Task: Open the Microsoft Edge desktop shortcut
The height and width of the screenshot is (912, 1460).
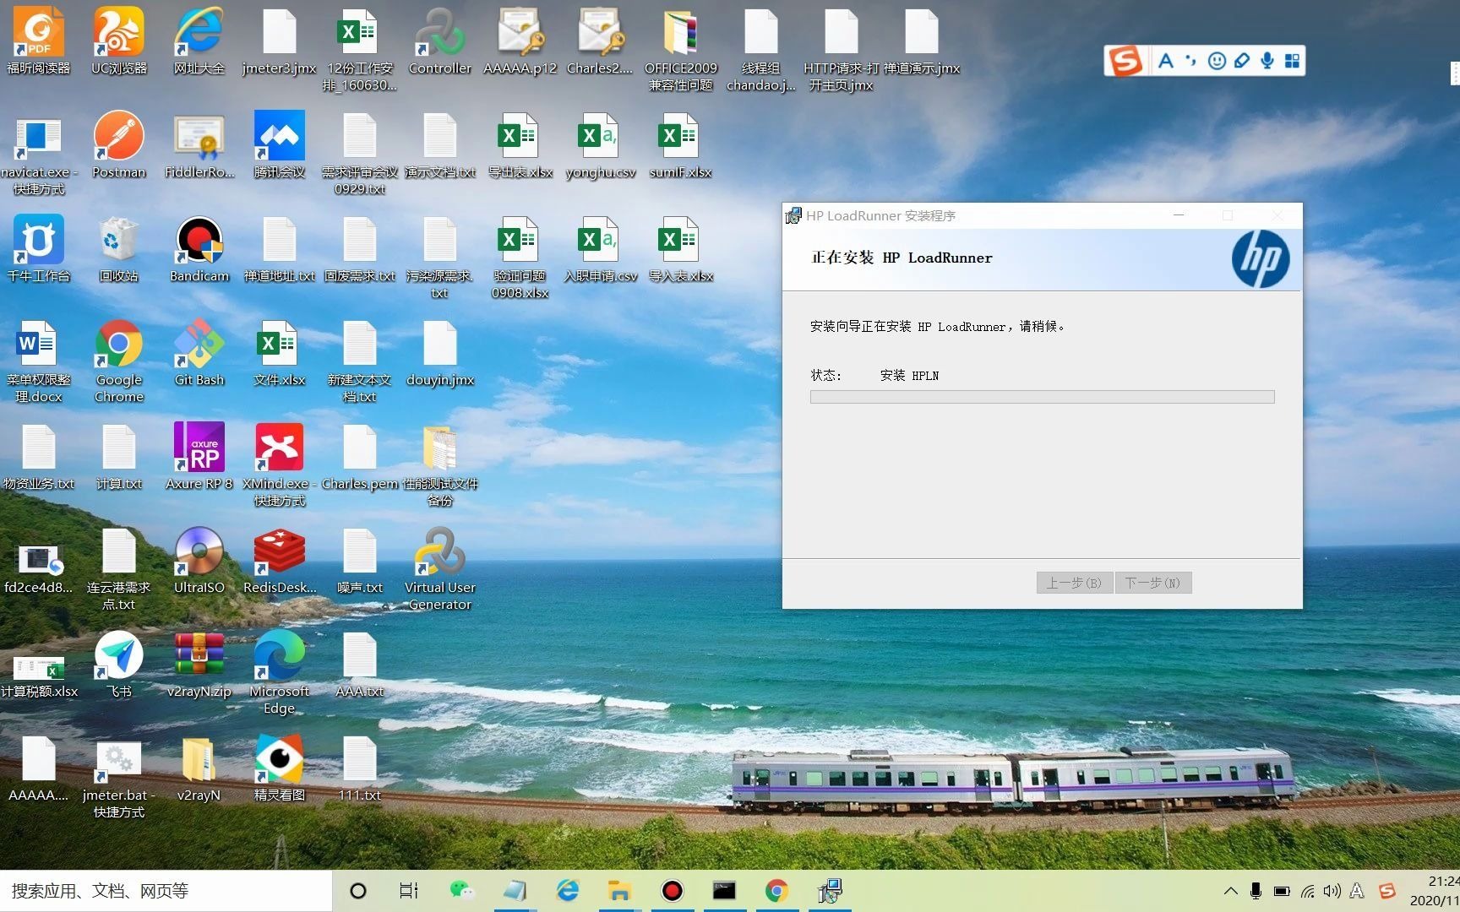Action: pos(279,673)
